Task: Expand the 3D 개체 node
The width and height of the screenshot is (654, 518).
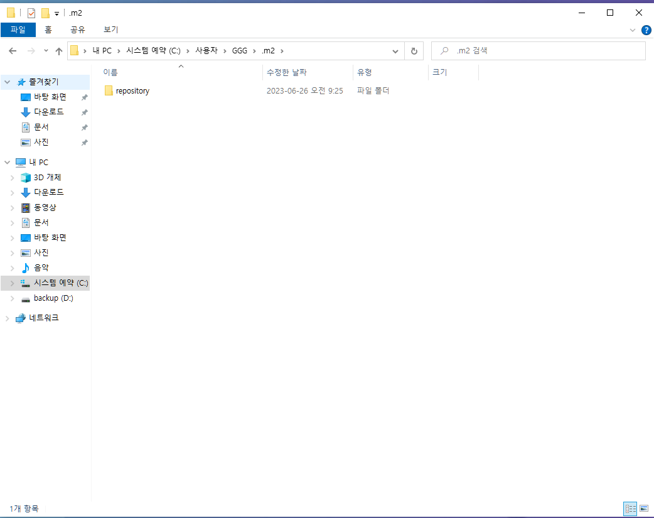Action: pos(12,178)
